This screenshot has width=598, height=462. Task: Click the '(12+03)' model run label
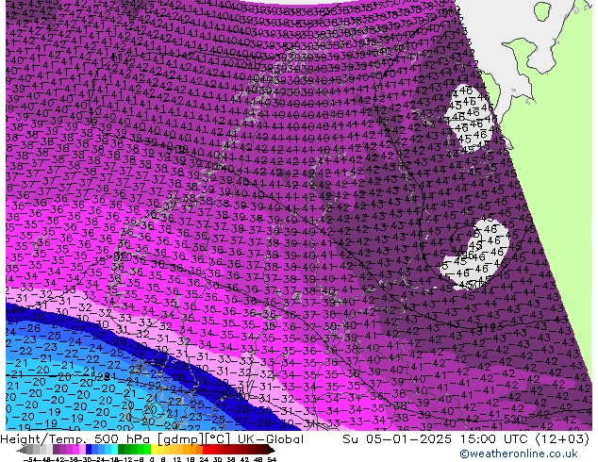click(x=562, y=439)
